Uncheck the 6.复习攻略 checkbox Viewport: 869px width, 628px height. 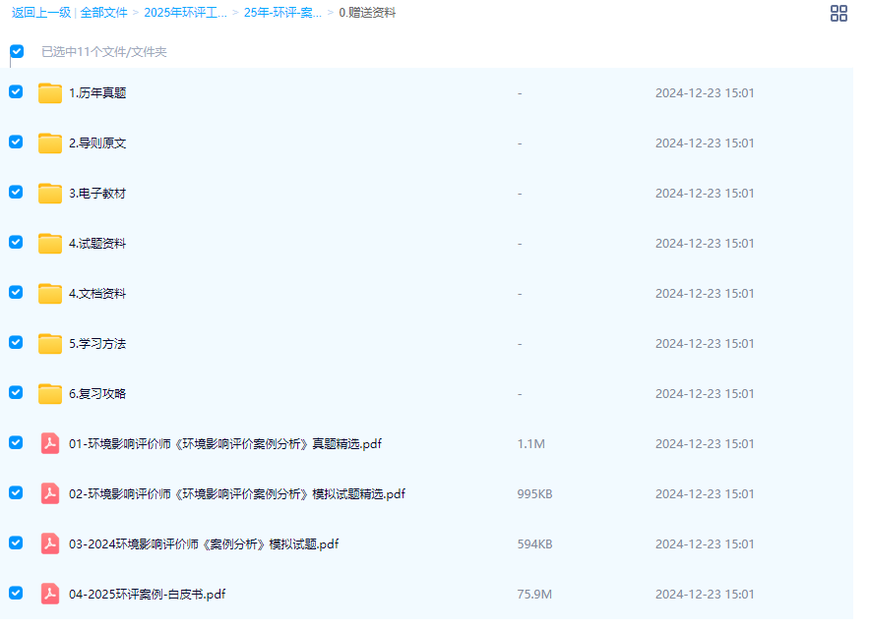tap(16, 393)
